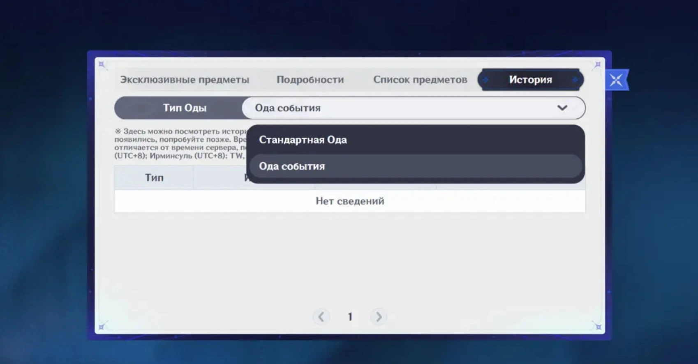This screenshot has height=364, width=698.
Task: Click the bottom-left corner star ornament
Action: 101,327
